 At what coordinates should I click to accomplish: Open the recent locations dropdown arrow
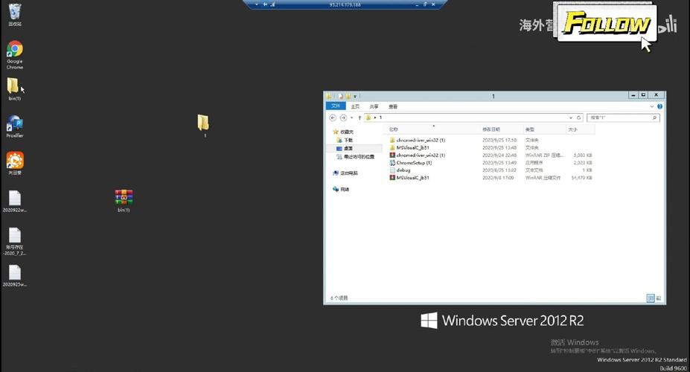coord(351,118)
